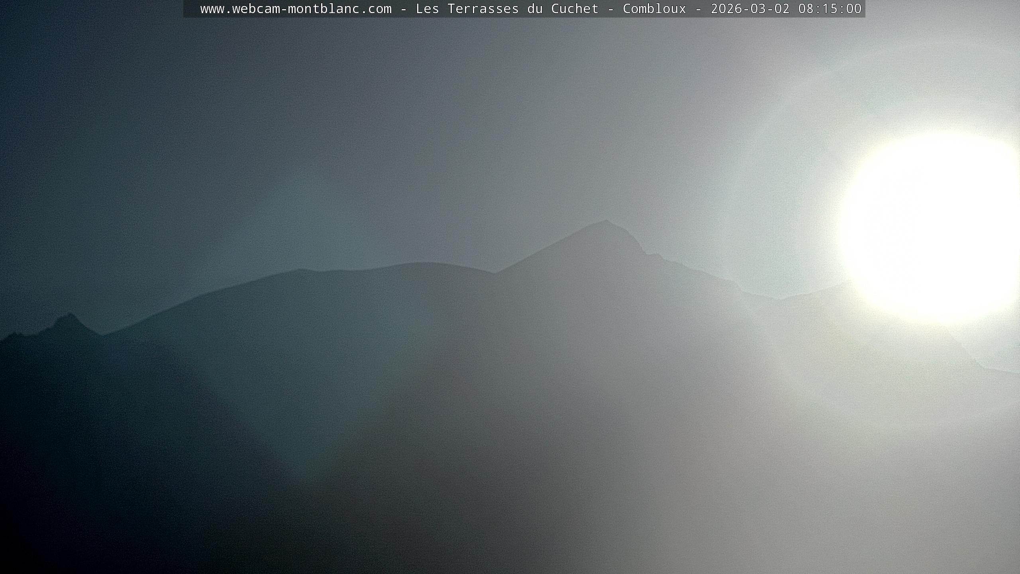Click the Combloux location text
Viewport: 1020px width, 574px height.
pyautogui.click(x=654, y=9)
